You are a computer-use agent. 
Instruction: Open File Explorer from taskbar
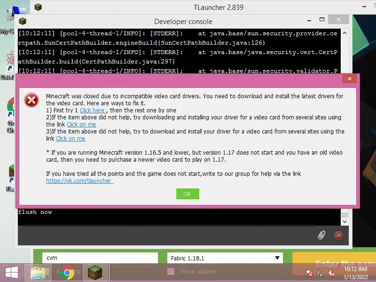click(x=38, y=273)
